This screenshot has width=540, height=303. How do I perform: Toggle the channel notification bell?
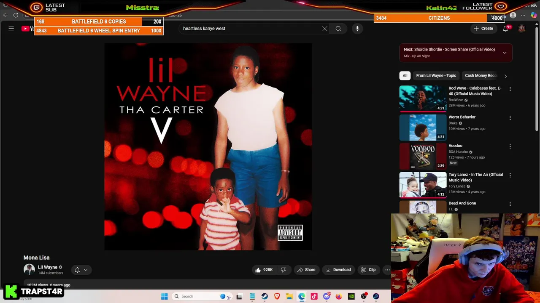(77, 270)
